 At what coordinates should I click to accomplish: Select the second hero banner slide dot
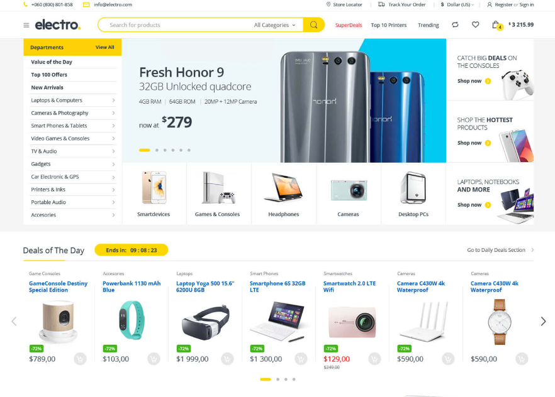pyautogui.click(x=157, y=150)
